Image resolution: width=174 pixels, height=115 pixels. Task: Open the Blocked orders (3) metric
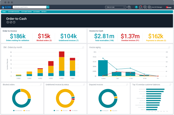click(x=44, y=40)
